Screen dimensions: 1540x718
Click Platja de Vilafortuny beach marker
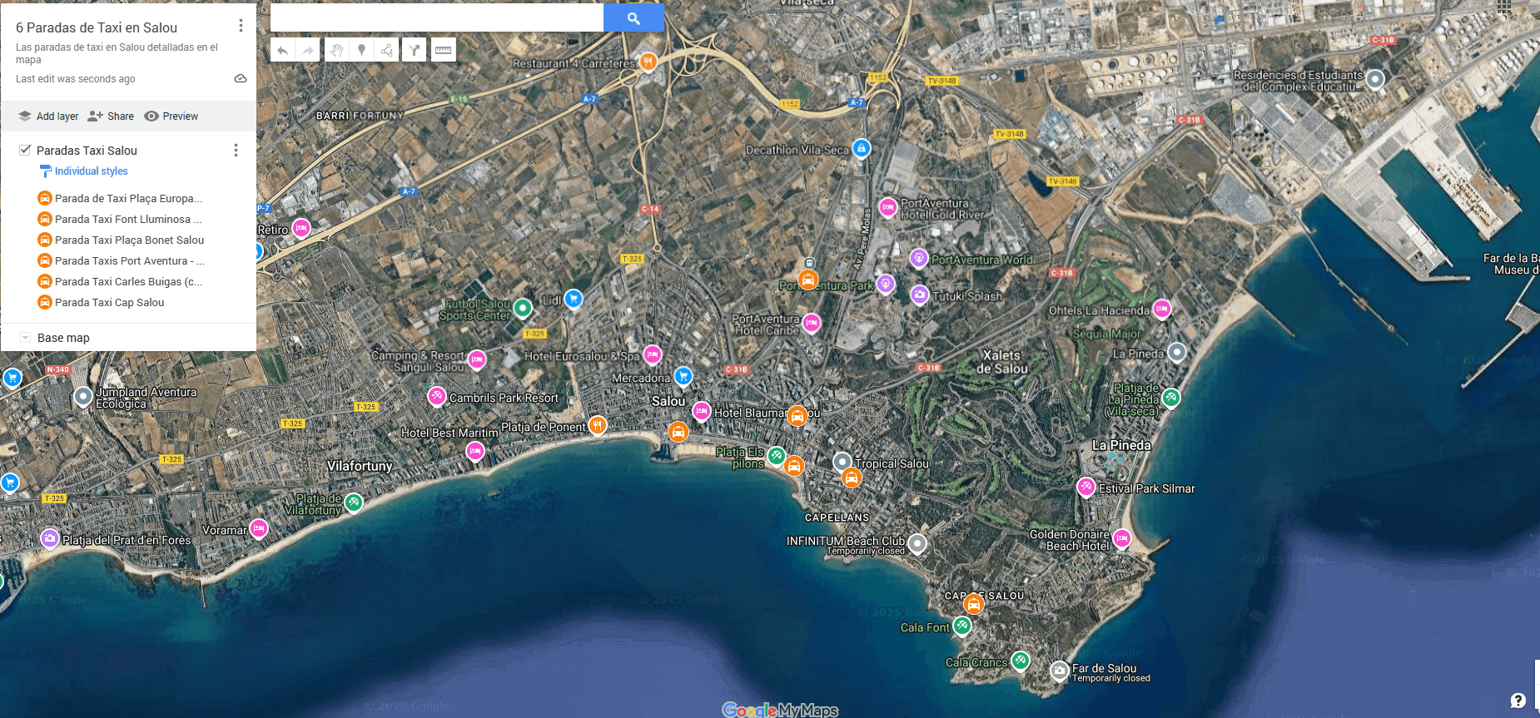(354, 502)
